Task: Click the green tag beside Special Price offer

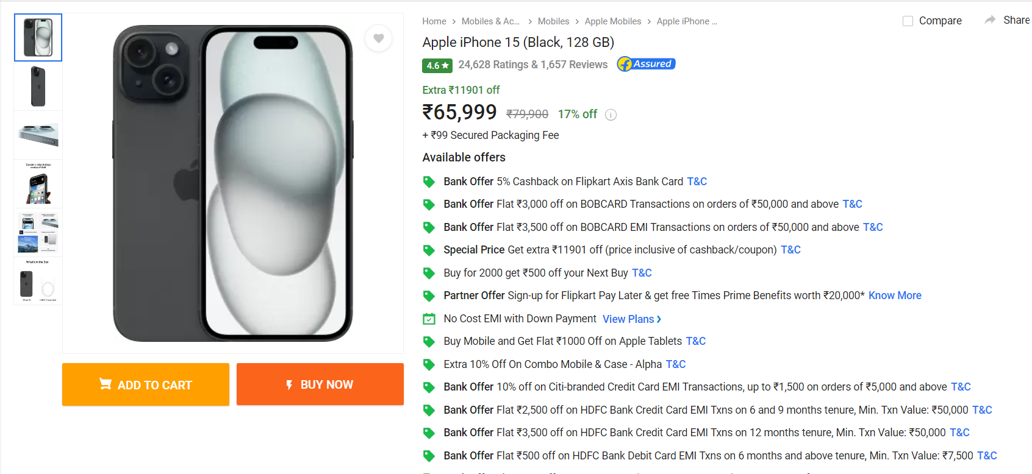Action: pos(429,250)
